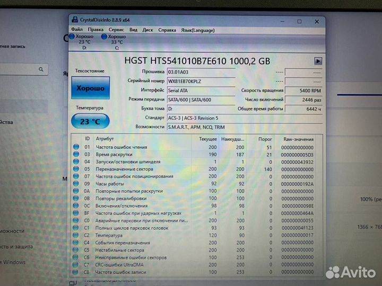Click status icon of row 0C Включения/отключения
The image size is (382, 286).
76,205
